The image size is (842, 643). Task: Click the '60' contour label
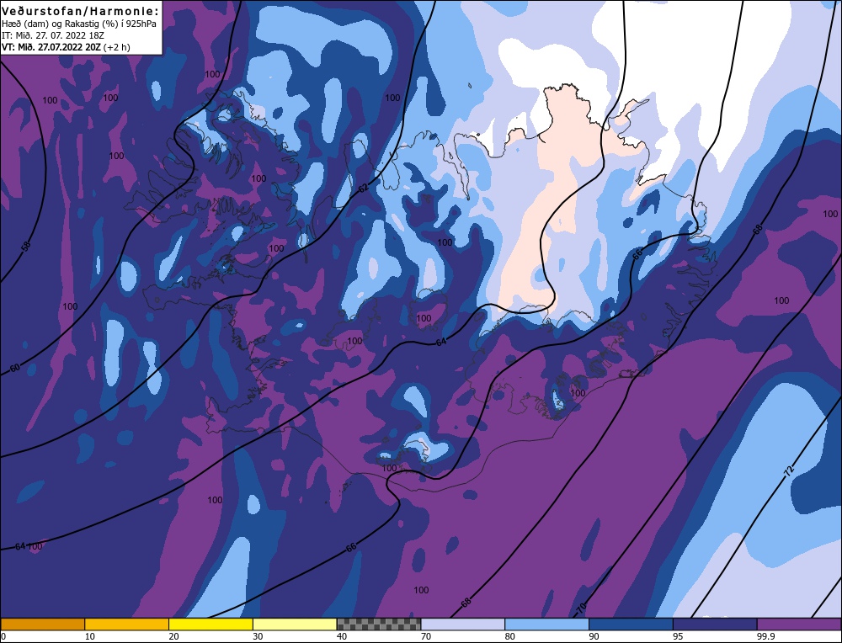[x=15, y=368]
